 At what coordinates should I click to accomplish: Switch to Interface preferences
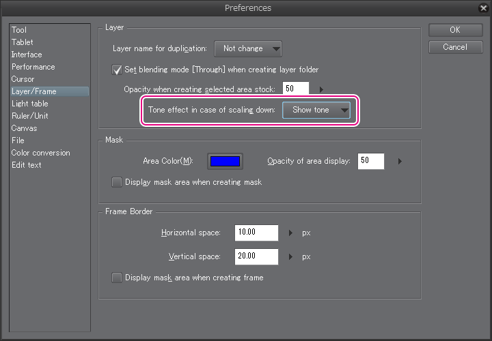27,55
